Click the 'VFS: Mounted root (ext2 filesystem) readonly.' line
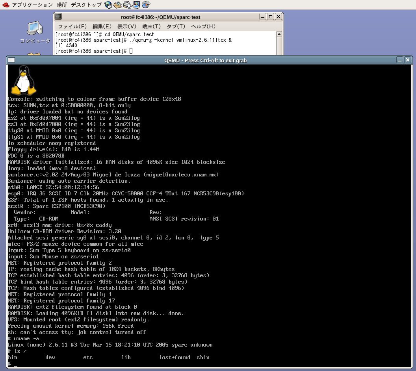The width and height of the screenshot is (416, 371). (x=78, y=319)
